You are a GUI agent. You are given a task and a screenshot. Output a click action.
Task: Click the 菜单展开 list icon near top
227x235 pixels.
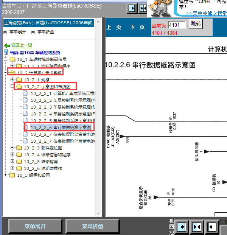coord(5,32)
